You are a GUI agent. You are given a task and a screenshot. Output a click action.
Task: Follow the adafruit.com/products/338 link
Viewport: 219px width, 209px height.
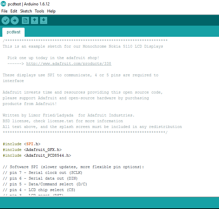pyautogui.click(x=69, y=63)
